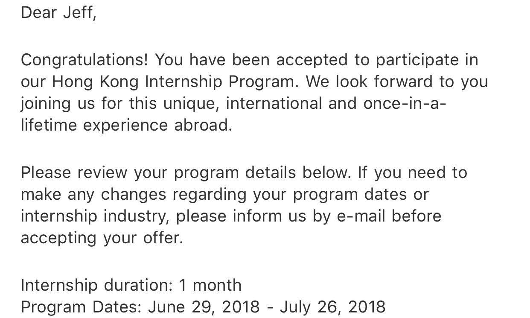Click the words "accepted to participate in"
Viewport: 530px width, 318px height.
point(377,60)
